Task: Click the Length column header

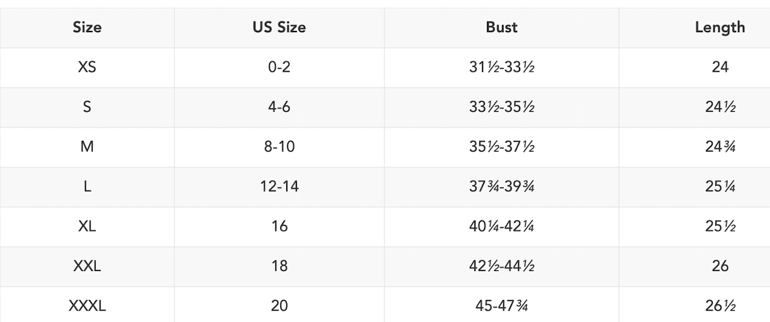Action: click(720, 27)
